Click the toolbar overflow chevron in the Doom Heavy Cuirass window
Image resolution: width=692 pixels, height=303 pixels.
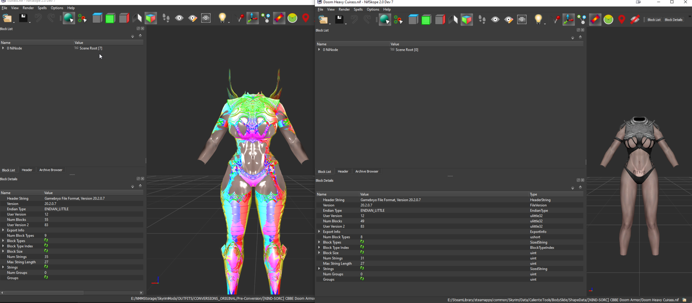(x=689, y=17)
